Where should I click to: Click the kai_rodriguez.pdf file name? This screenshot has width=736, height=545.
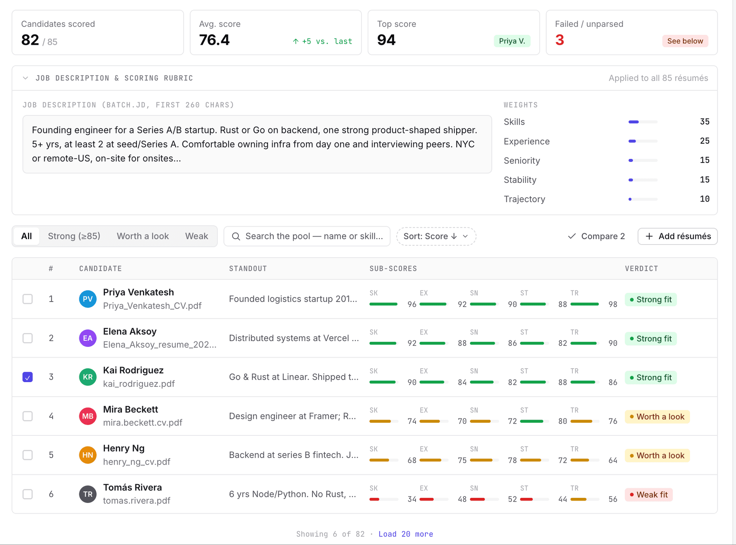coord(139,384)
